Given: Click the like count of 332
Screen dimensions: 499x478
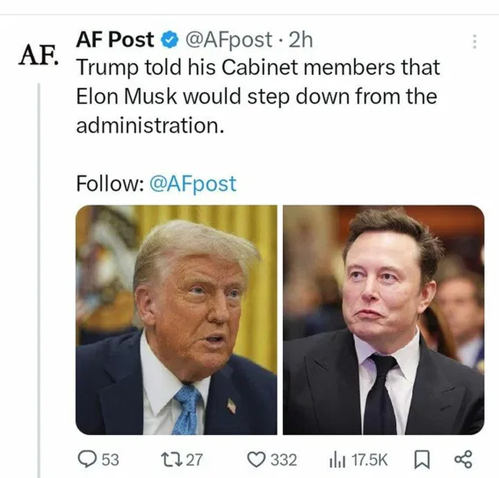Looking at the screenshot, I should tap(283, 459).
